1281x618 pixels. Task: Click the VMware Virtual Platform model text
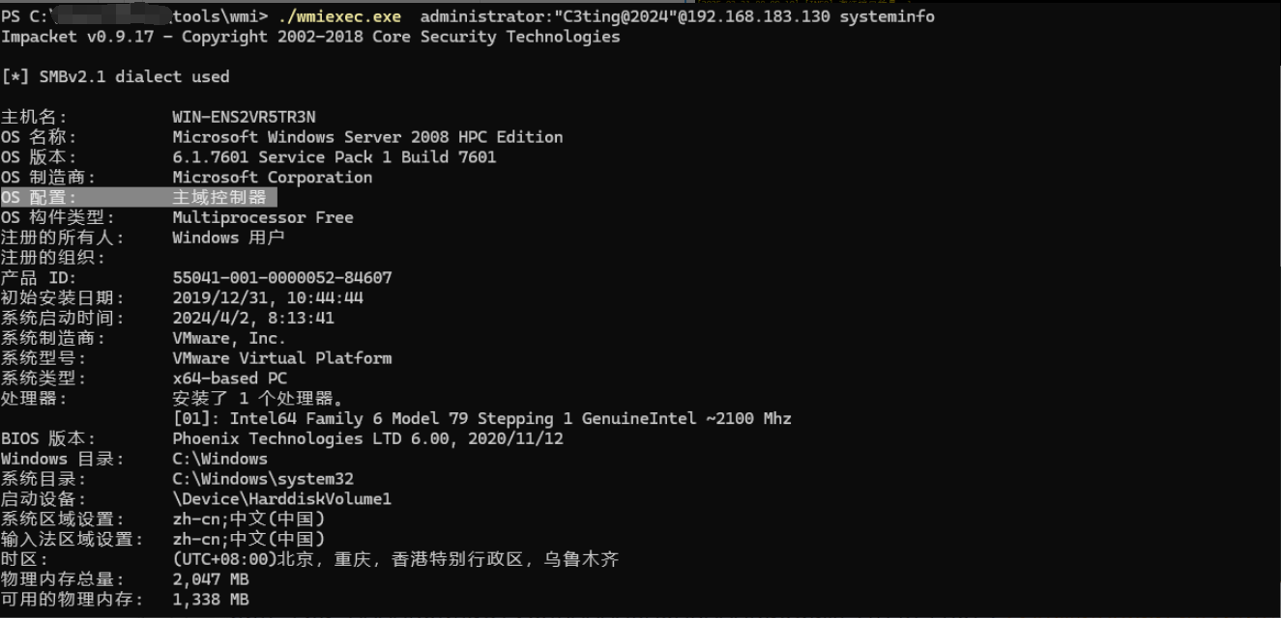click(x=281, y=358)
